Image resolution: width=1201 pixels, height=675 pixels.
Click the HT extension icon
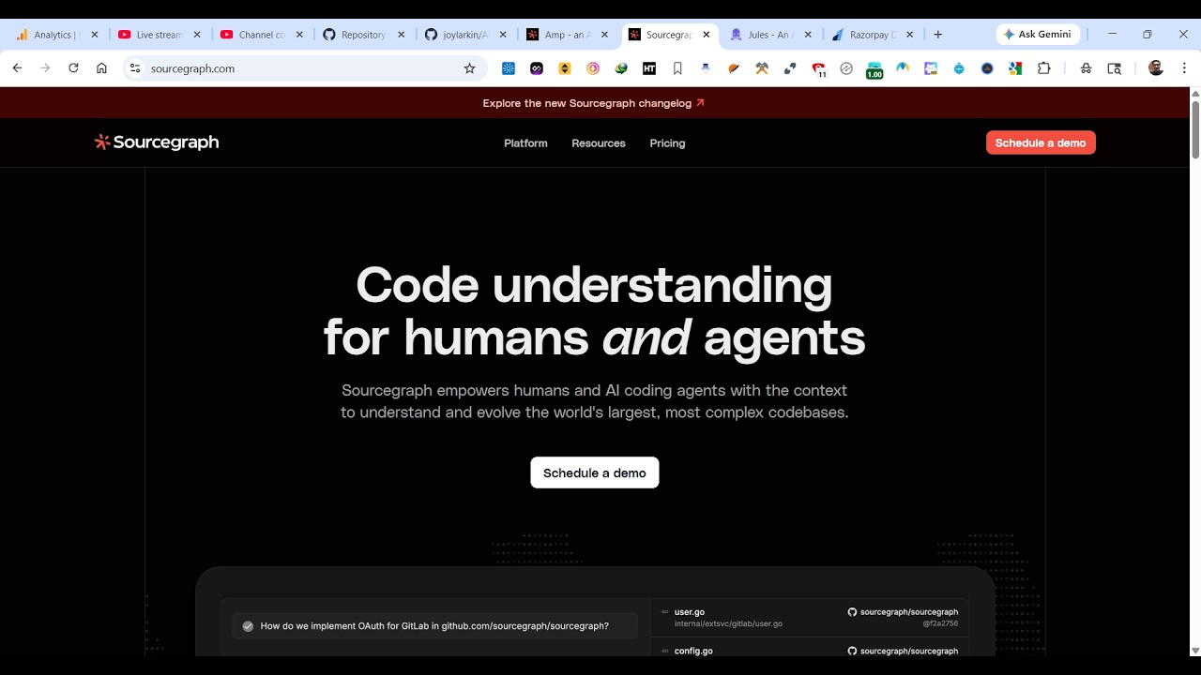(649, 68)
